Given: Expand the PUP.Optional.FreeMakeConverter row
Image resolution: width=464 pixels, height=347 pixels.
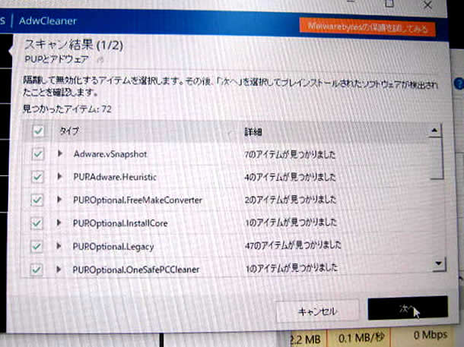Looking at the screenshot, I should coord(59,200).
